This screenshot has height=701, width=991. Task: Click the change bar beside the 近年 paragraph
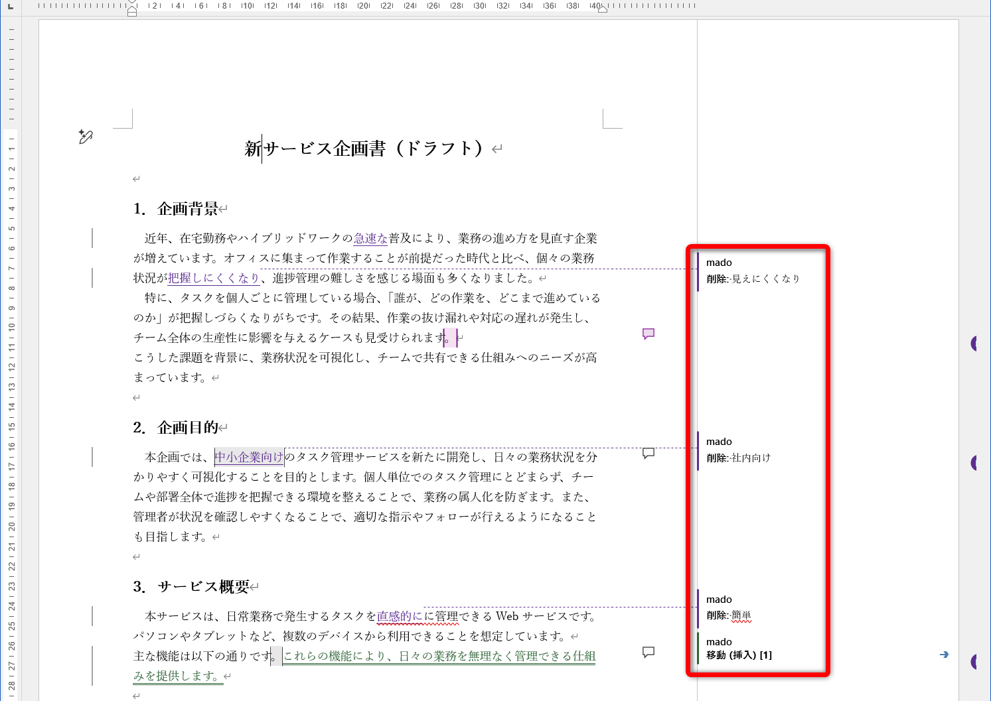tap(92, 237)
